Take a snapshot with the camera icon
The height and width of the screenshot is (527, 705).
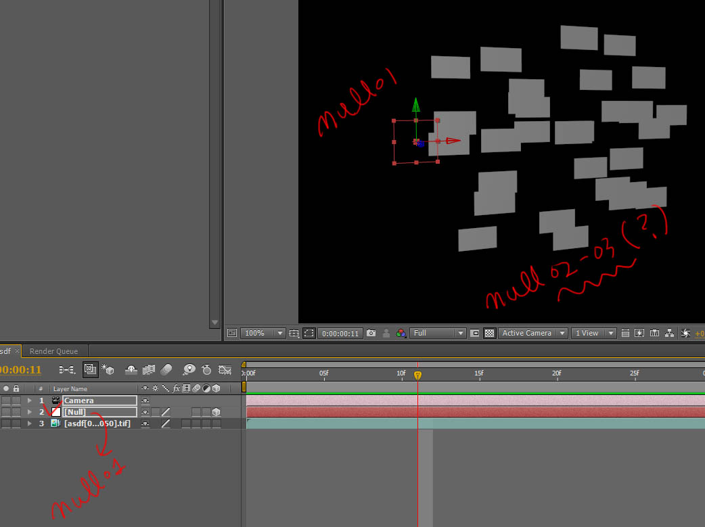coord(371,334)
